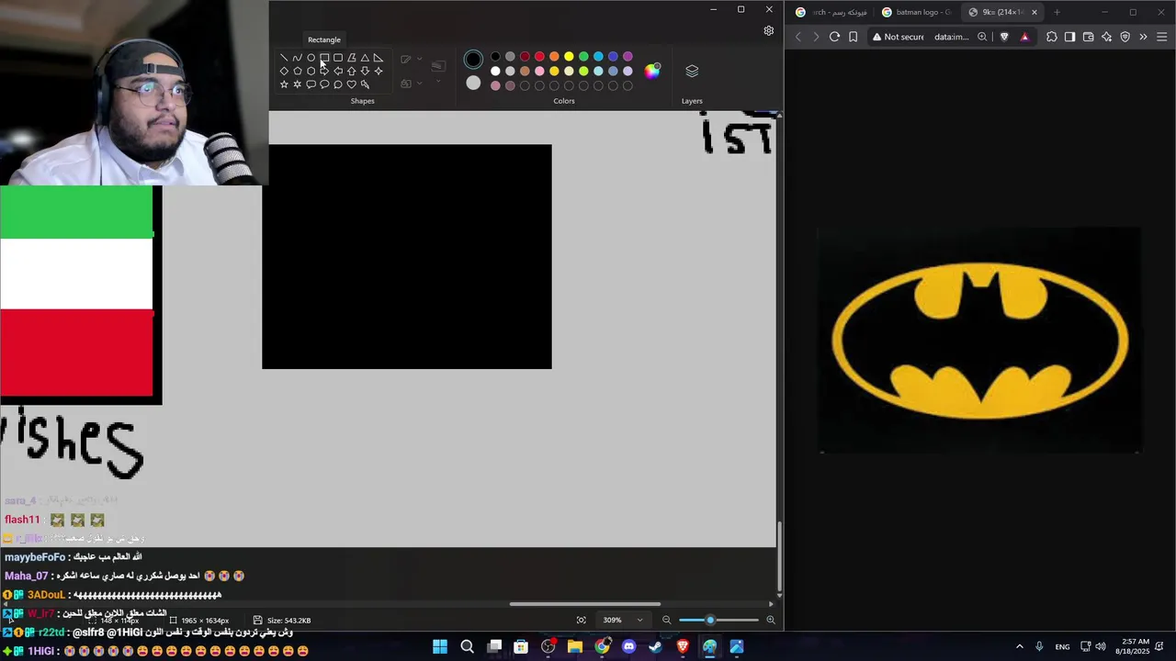This screenshot has height=661, width=1176.
Task: Zoom out with the minus magnifier
Action: [667, 621]
